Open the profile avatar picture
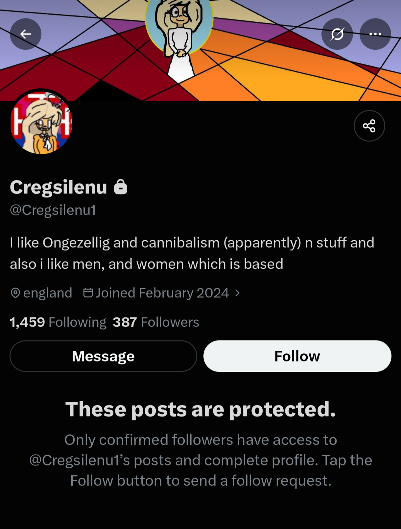The image size is (401, 529). pos(41,123)
